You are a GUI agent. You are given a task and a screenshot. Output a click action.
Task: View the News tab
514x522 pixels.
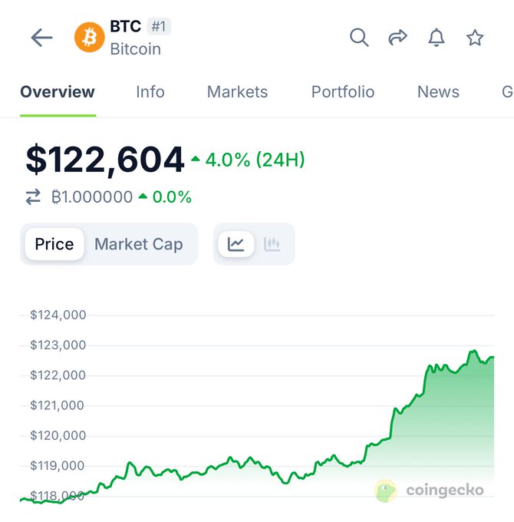point(438,92)
